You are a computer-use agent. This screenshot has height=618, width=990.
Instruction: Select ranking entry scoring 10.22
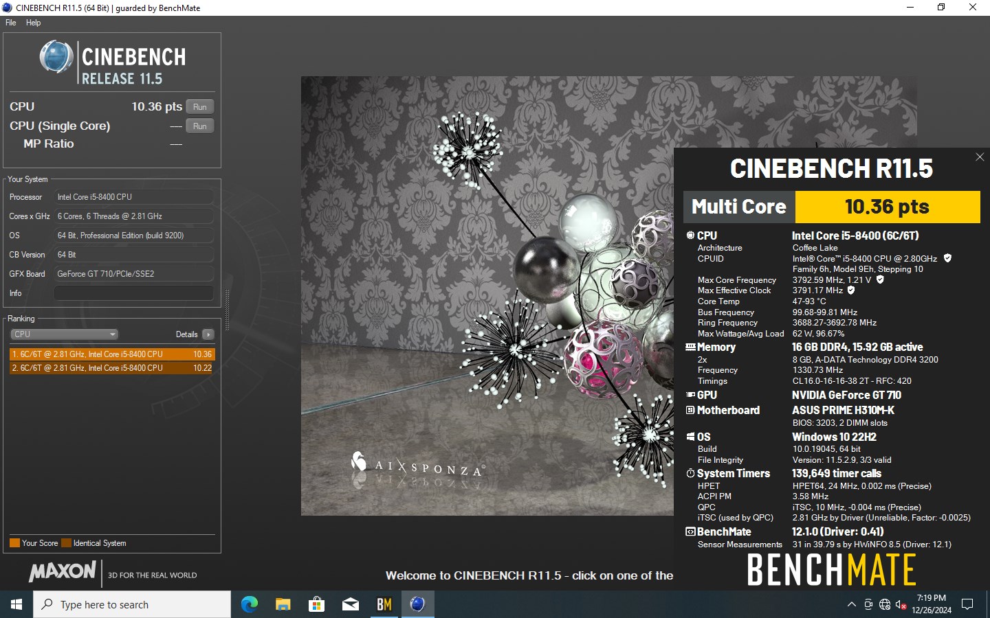point(112,368)
